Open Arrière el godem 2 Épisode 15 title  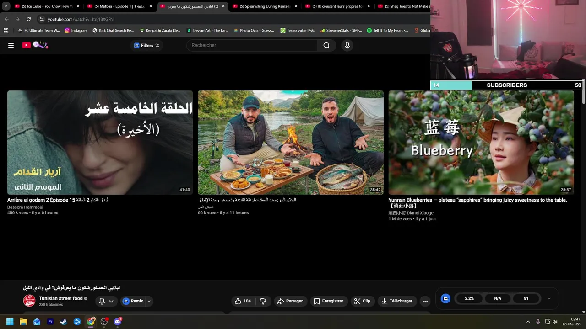tap(58, 200)
